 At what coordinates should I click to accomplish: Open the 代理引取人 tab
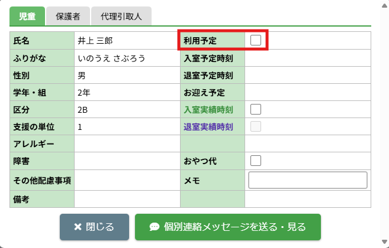point(121,17)
